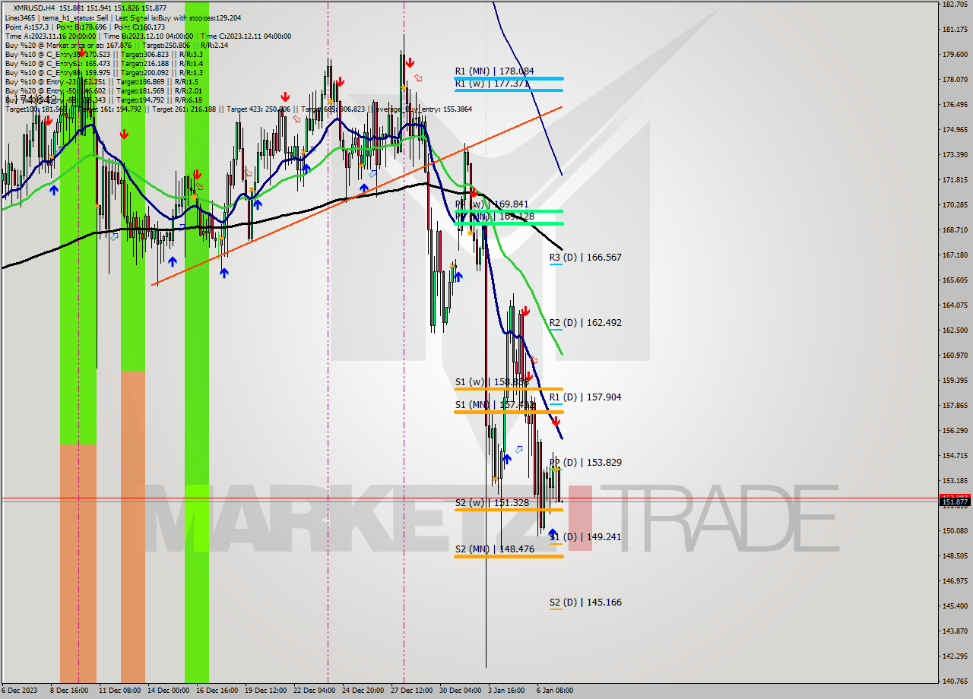Click the blue arrow beside S1 (D) label

(x=553, y=533)
